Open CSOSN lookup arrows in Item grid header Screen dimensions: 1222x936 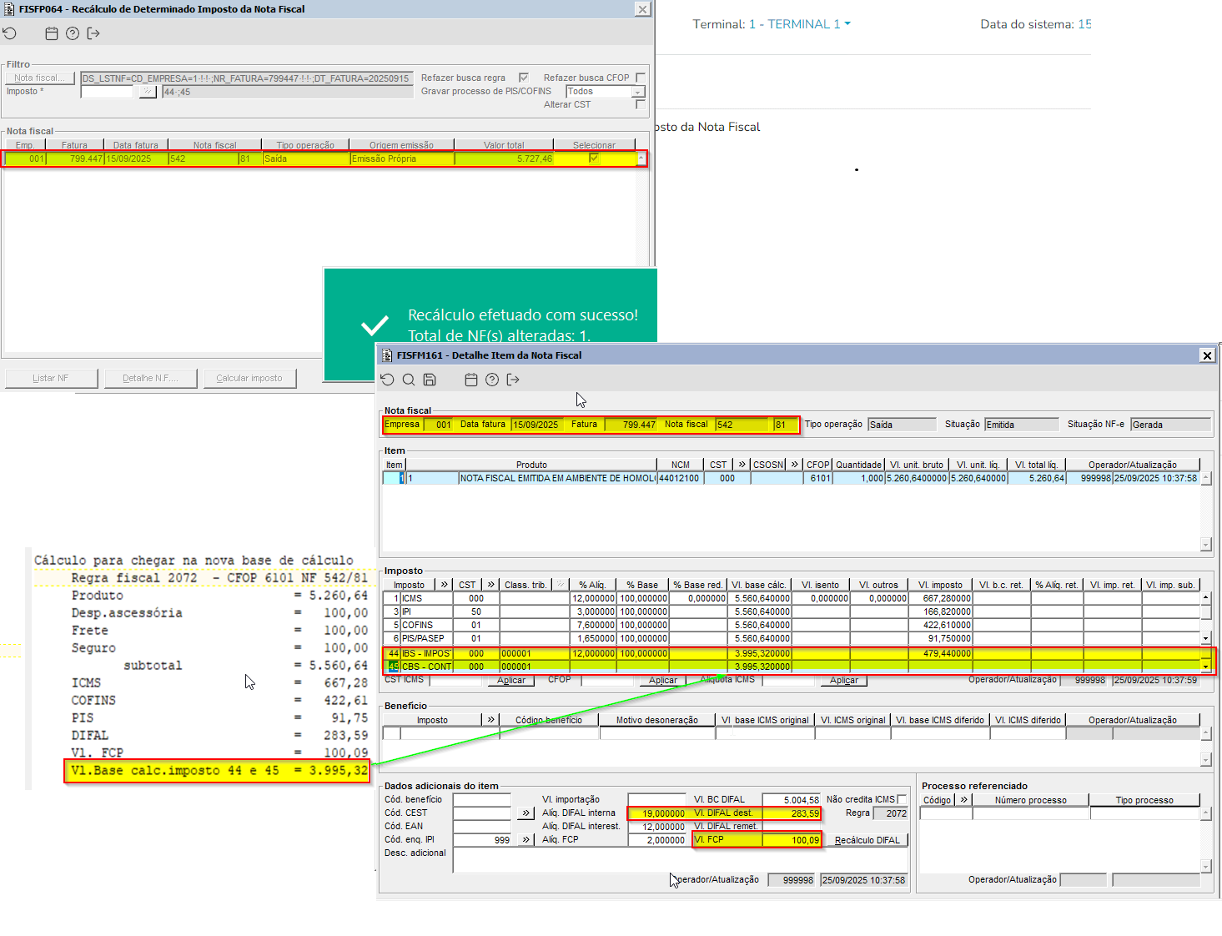point(795,465)
